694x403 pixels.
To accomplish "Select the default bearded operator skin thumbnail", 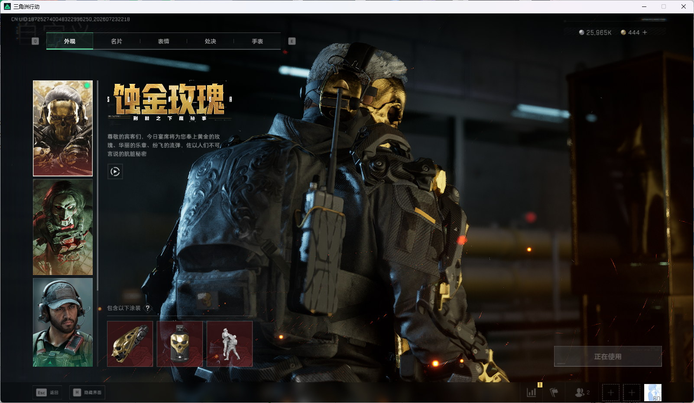I will pos(63,323).
